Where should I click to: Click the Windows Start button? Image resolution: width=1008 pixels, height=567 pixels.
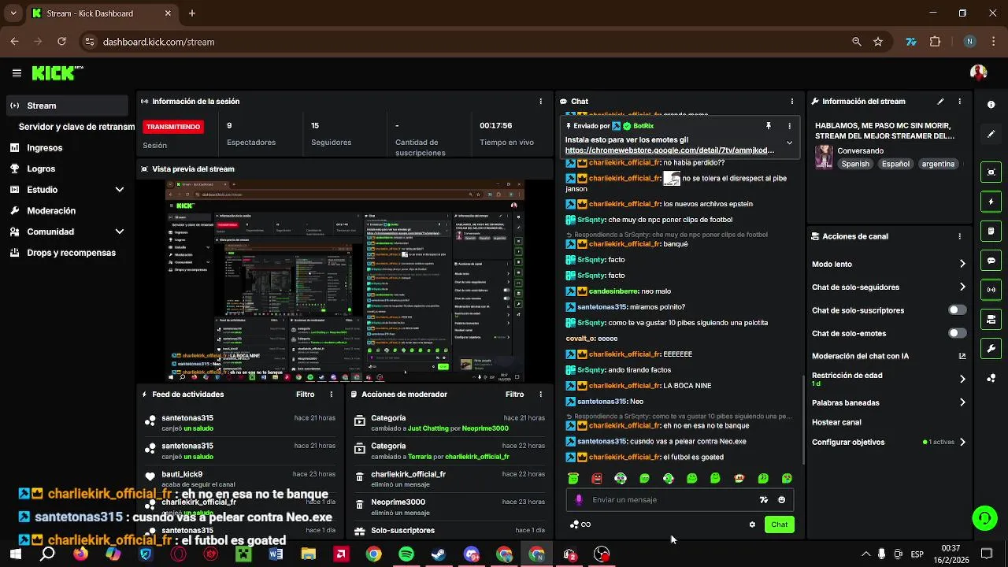coord(15,554)
